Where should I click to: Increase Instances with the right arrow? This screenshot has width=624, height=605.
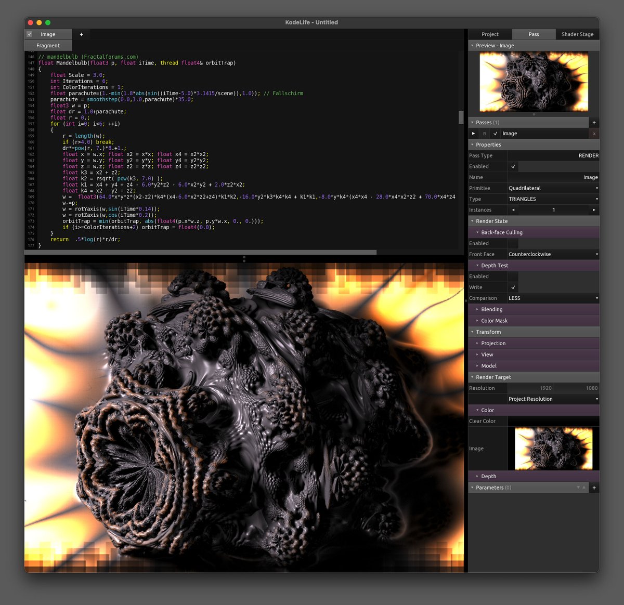[594, 210]
